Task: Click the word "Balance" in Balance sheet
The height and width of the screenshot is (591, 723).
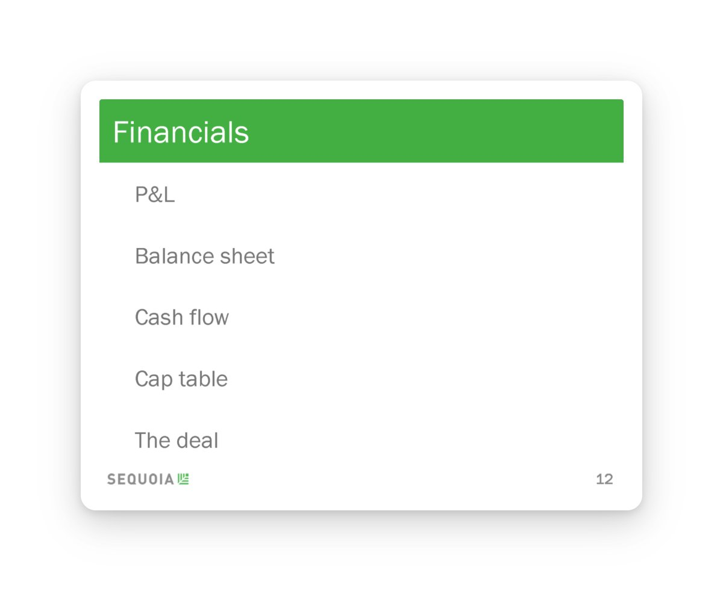Action: point(168,256)
